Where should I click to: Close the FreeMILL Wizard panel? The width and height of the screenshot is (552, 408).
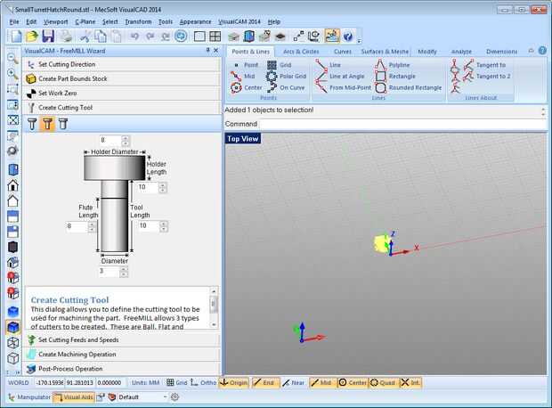(x=215, y=51)
